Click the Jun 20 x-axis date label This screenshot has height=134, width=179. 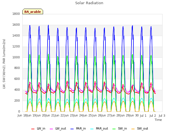tap(41, 116)
